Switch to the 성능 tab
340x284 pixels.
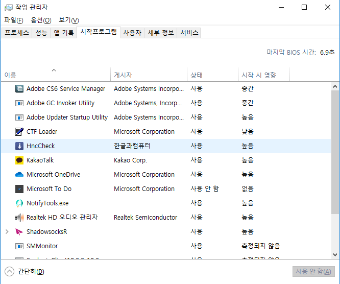click(41, 33)
